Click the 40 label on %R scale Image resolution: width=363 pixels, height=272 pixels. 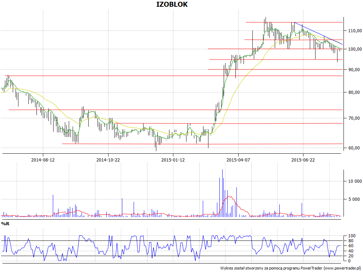(x=350, y=251)
